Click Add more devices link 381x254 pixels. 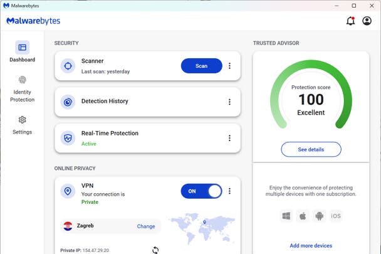pyautogui.click(x=311, y=246)
